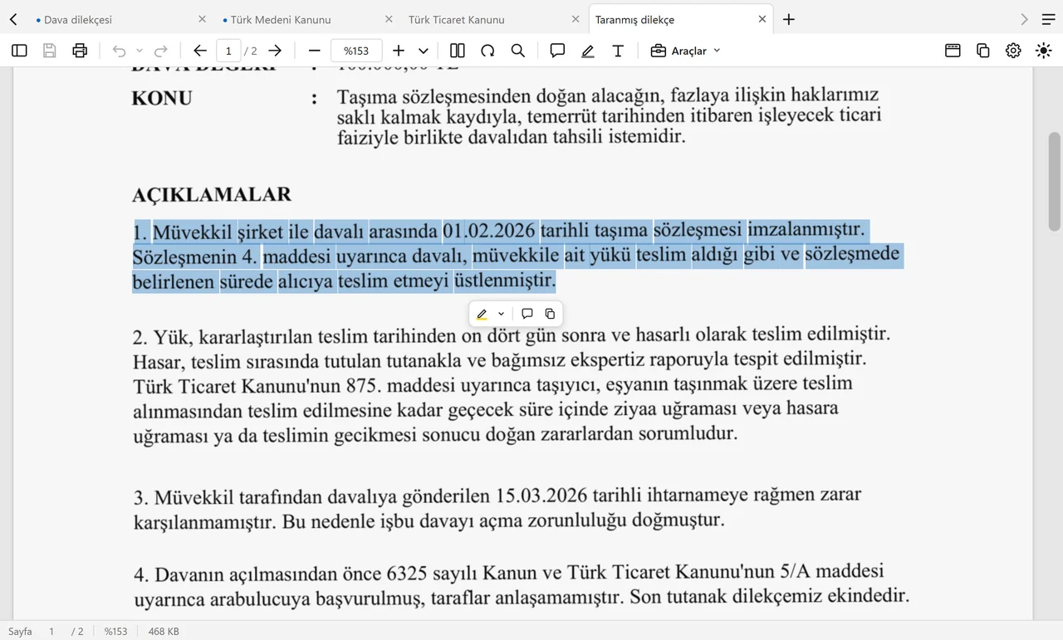Click the AÇIKLAMALAR heading
Image resolution: width=1063 pixels, height=640 pixels.
(212, 195)
